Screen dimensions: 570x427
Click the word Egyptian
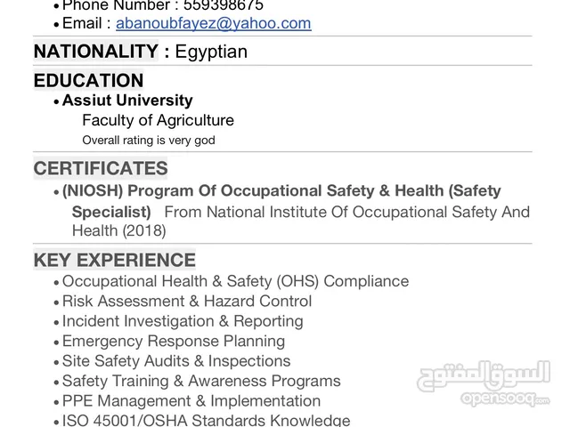click(x=211, y=51)
